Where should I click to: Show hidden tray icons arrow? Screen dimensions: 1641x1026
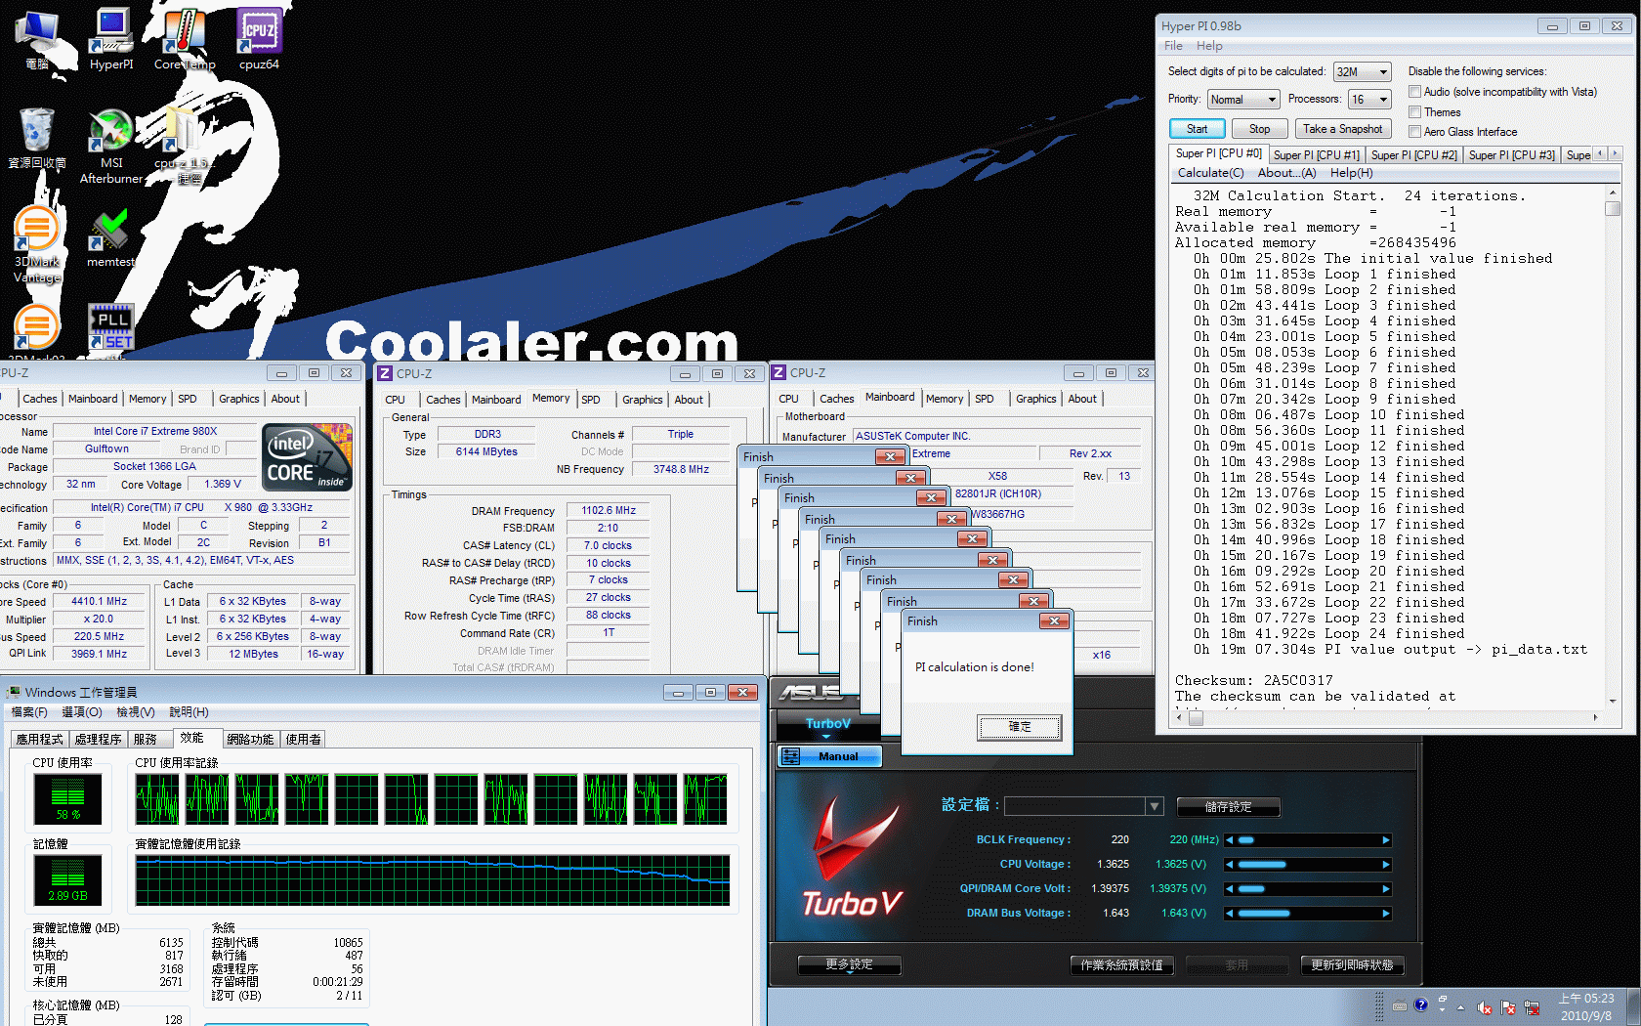1461,1007
